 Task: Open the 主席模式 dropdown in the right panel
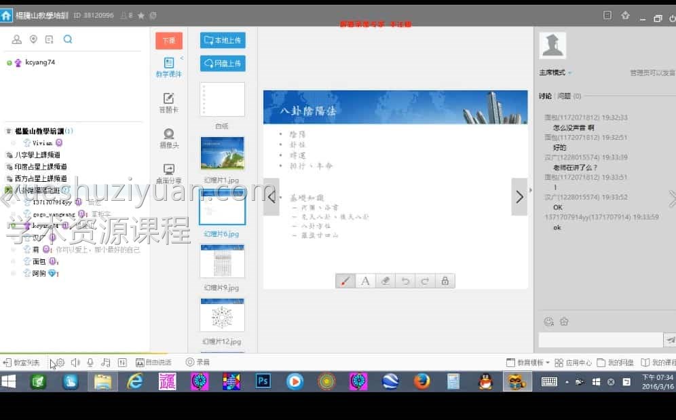pos(555,71)
